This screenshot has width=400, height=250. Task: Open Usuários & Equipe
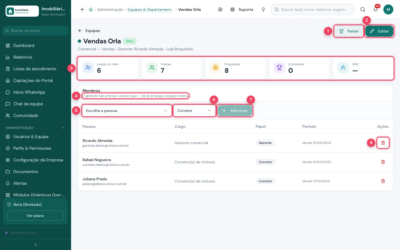[x=36, y=137]
